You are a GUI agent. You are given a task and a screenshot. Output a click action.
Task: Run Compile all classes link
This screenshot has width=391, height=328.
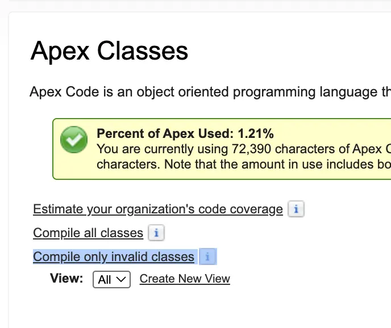(x=88, y=233)
